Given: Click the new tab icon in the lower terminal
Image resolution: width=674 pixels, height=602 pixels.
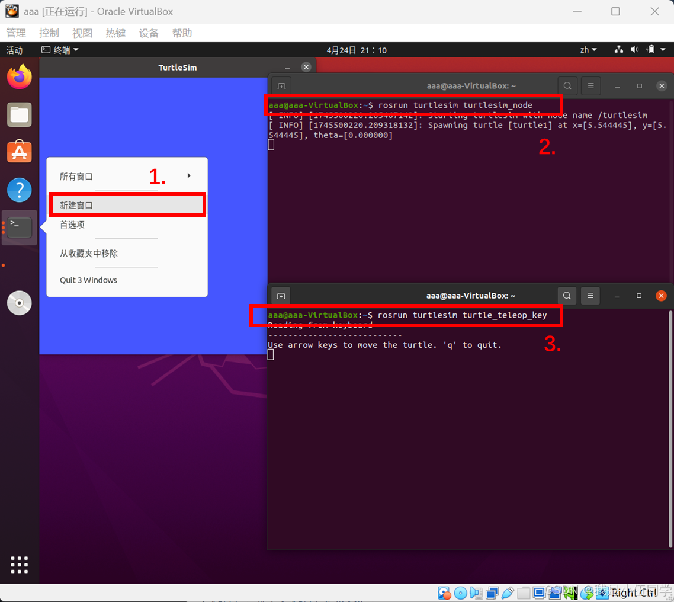Looking at the screenshot, I should coord(281,296).
